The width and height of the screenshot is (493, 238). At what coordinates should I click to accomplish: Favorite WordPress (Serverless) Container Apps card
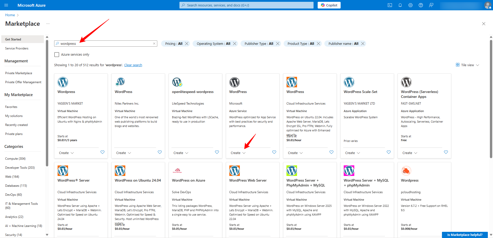[x=446, y=152]
